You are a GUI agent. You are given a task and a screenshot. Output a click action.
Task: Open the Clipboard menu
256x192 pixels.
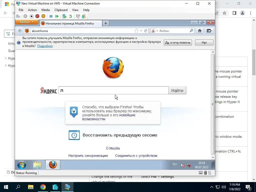[61, 10]
